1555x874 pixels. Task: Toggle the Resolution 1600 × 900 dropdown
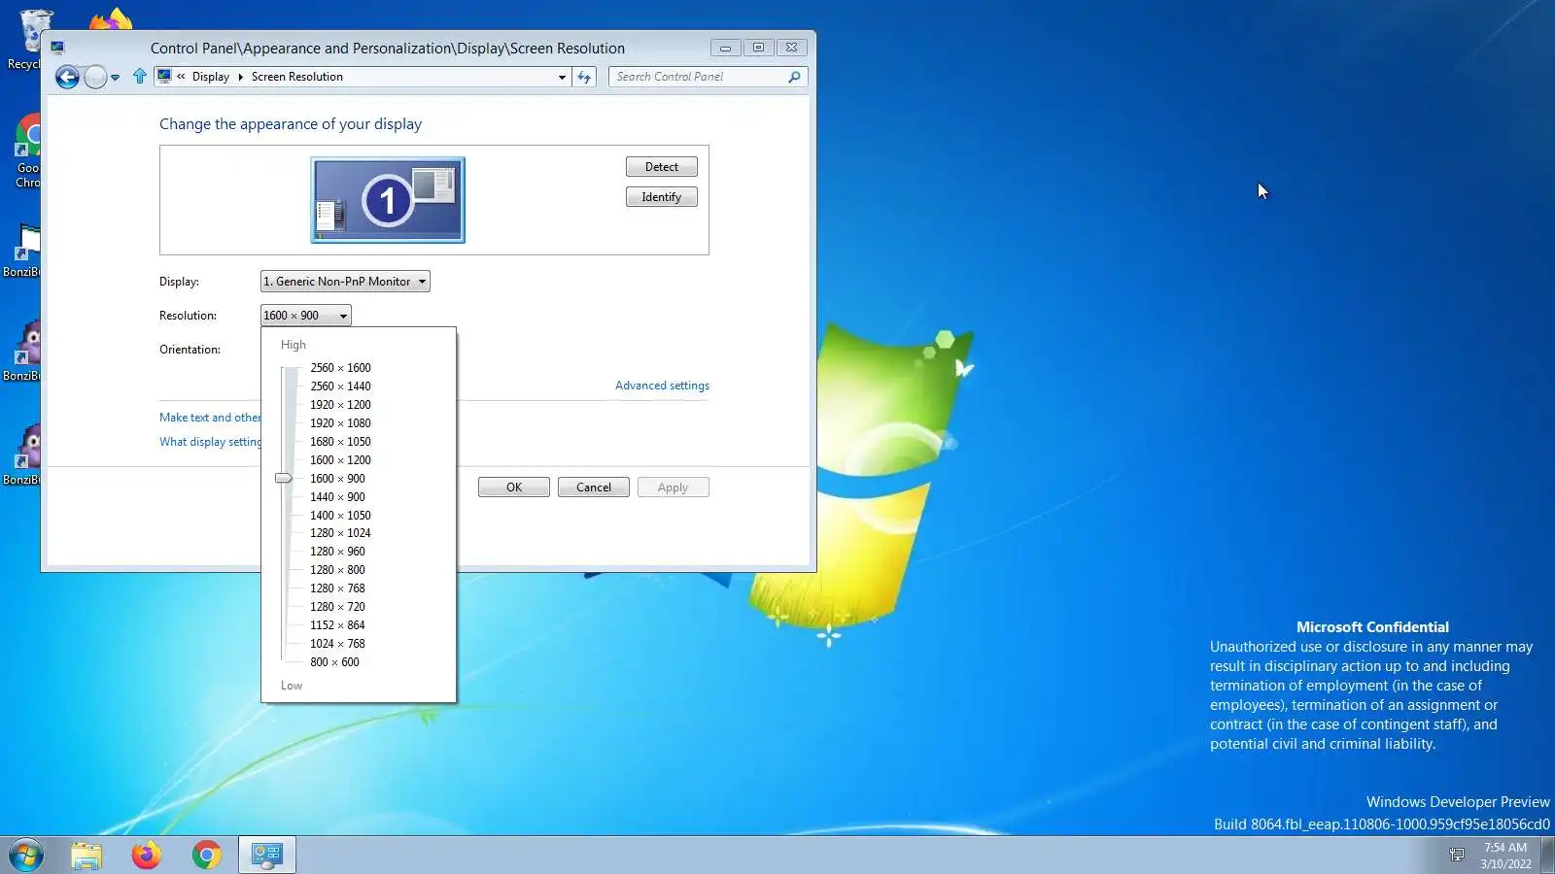coord(306,316)
